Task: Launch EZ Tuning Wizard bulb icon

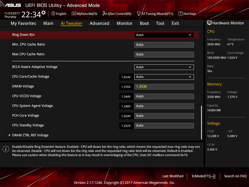Action: pos(139,14)
